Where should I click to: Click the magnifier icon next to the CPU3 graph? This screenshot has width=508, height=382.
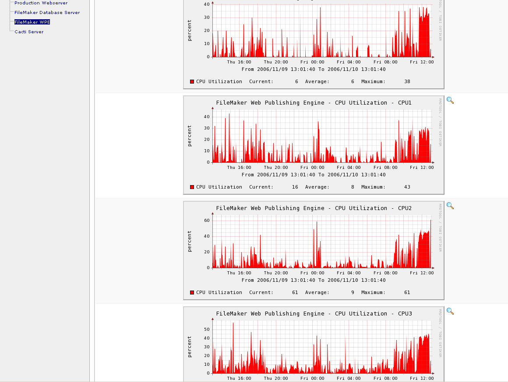pos(450,311)
